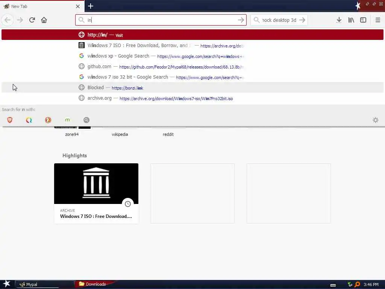Choose the archive.org Win7Pro32bit.iso suggestion
The image size is (385, 289).
coord(192,98)
